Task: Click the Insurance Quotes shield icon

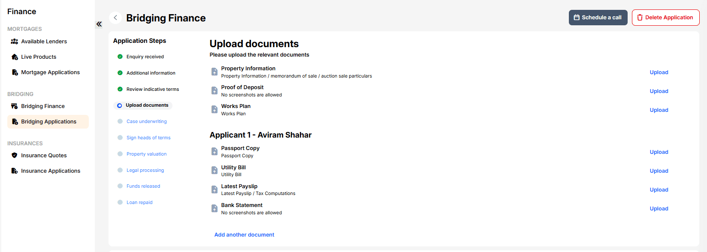Action: [15, 156]
